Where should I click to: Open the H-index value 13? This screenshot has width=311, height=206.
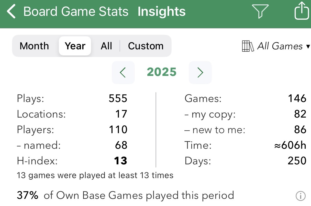point(120,161)
